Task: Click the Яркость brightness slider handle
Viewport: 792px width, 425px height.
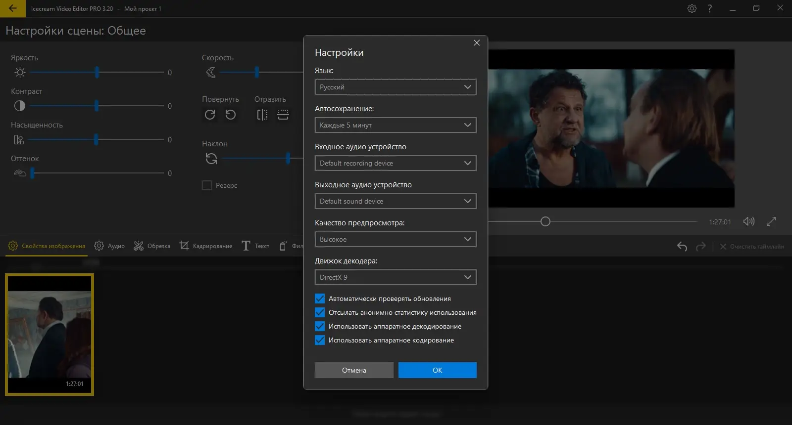Action: click(x=97, y=73)
